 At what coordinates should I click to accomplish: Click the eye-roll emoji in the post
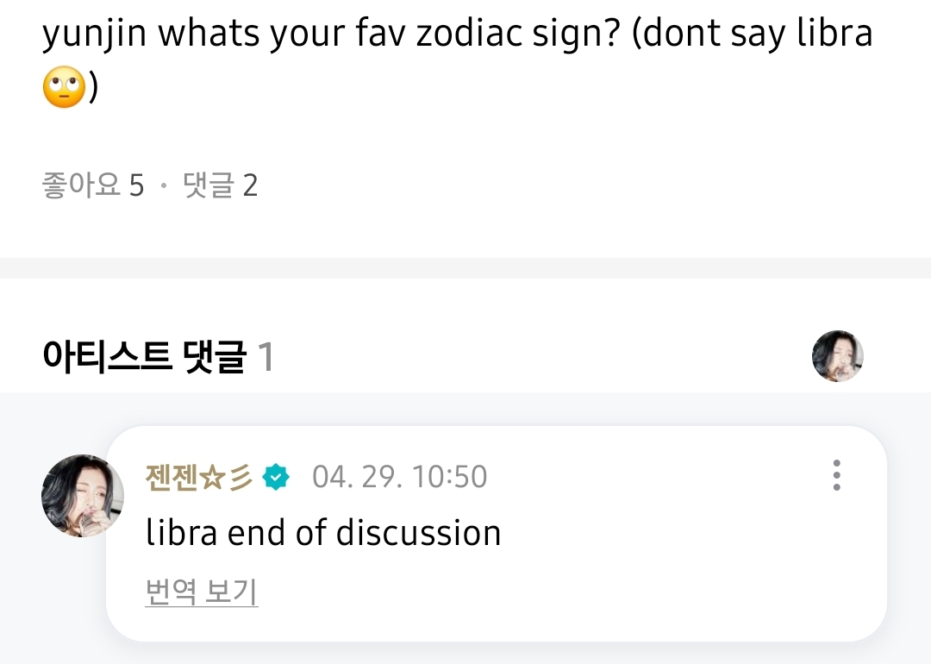pyautogui.click(x=64, y=87)
